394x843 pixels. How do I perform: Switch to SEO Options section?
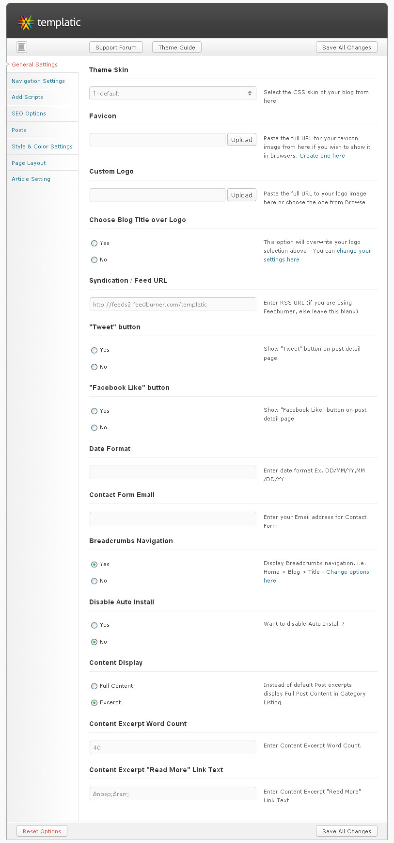coord(29,113)
